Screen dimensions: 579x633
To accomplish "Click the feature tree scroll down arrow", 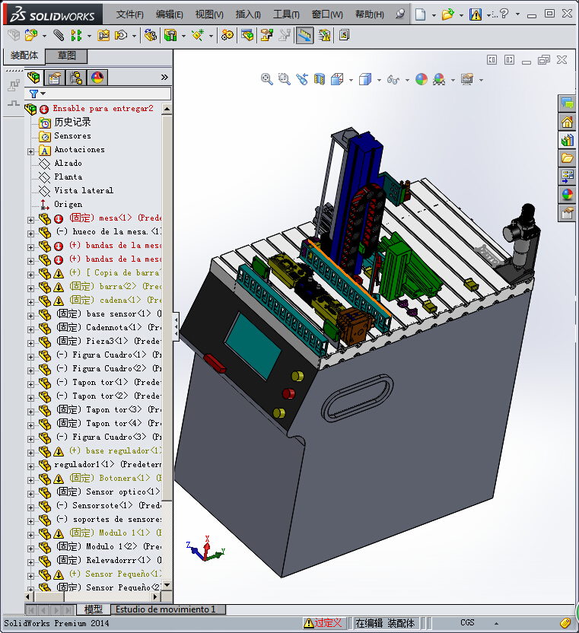I will (167, 584).
